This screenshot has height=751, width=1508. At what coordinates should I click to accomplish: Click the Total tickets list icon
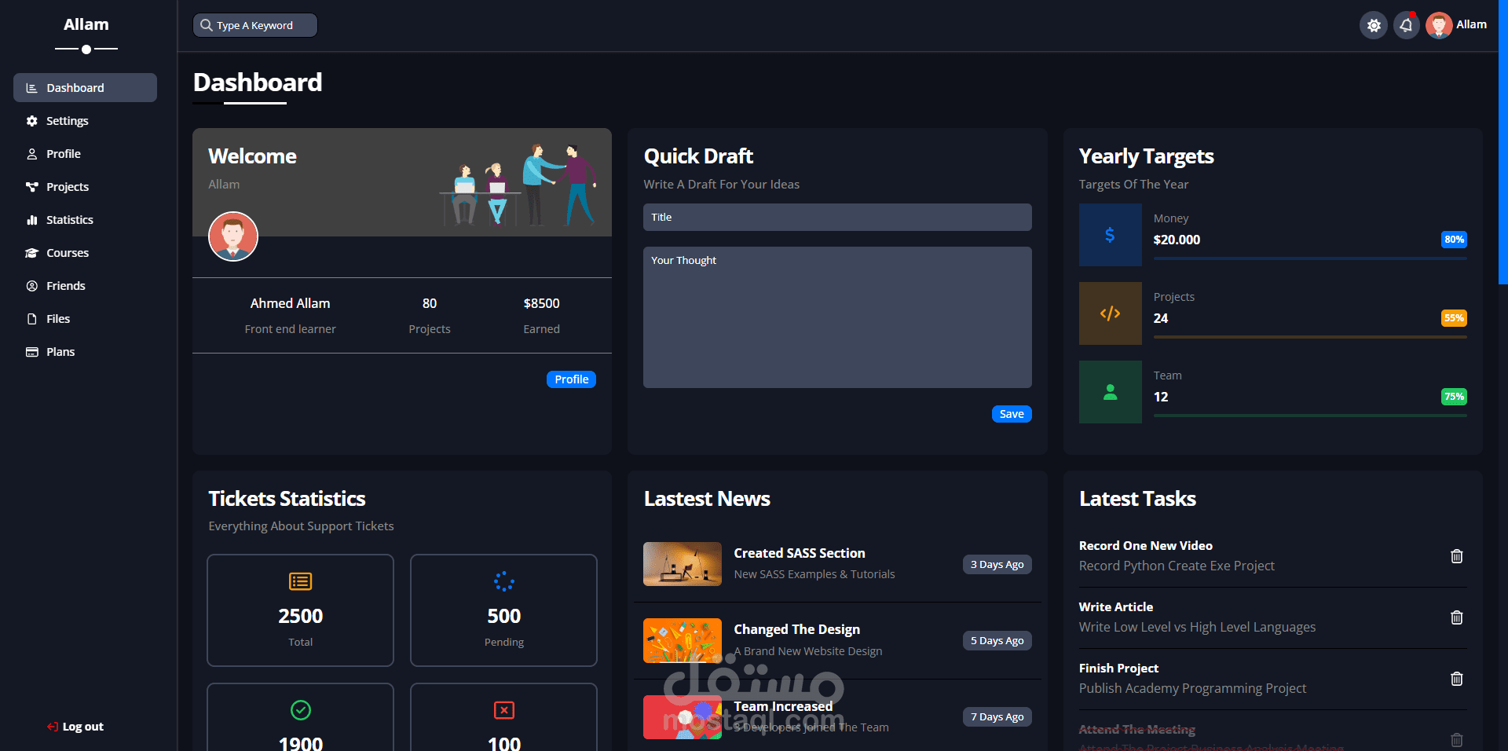click(301, 581)
